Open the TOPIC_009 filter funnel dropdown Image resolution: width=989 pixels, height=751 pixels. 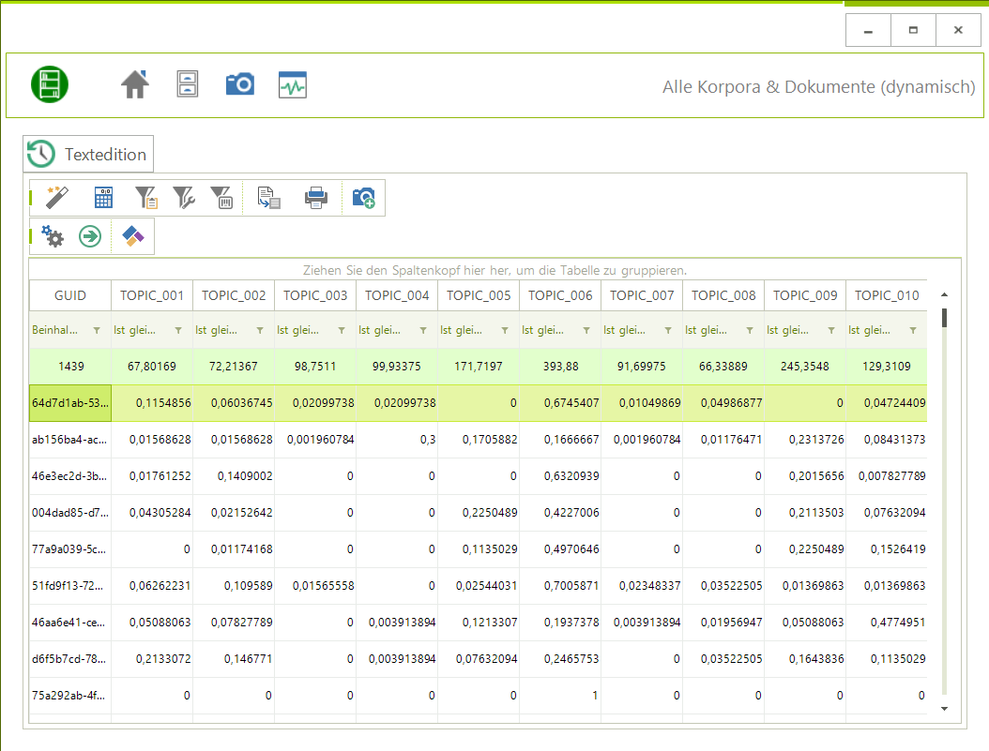831,330
